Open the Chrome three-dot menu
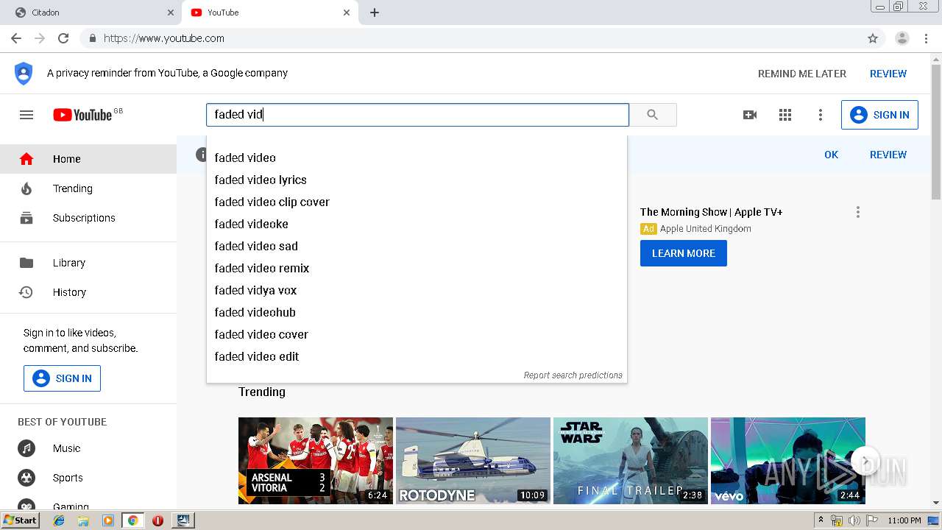This screenshot has width=942, height=530. tap(927, 38)
